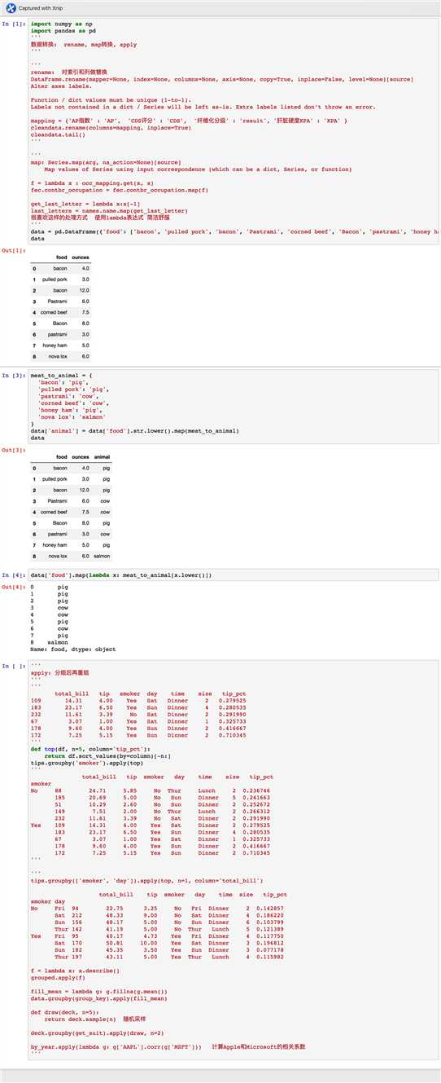This screenshot has width=441, height=1083.
Task: Click the In [1] prompt label
Action: tap(13, 24)
